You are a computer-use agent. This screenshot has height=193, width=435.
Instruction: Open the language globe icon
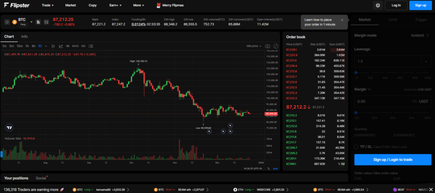click(x=378, y=5)
